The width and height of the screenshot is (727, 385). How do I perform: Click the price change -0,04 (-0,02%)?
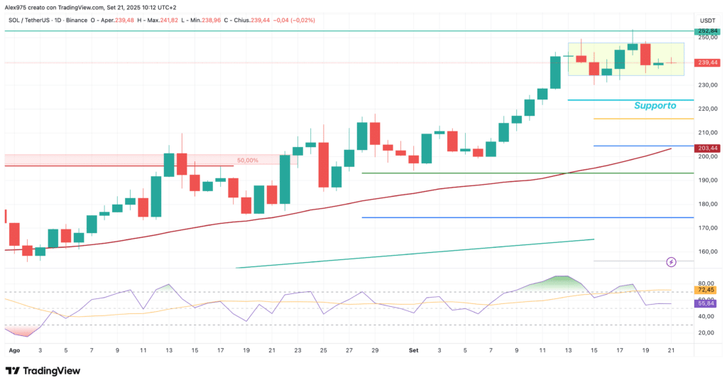click(x=294, y=21)
